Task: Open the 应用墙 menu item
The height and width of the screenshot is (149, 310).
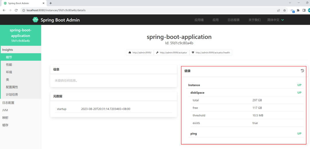Action: 199,20
